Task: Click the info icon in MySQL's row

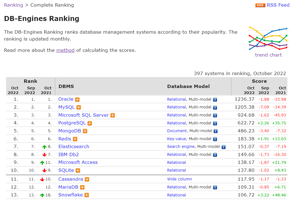Action: 215,107
